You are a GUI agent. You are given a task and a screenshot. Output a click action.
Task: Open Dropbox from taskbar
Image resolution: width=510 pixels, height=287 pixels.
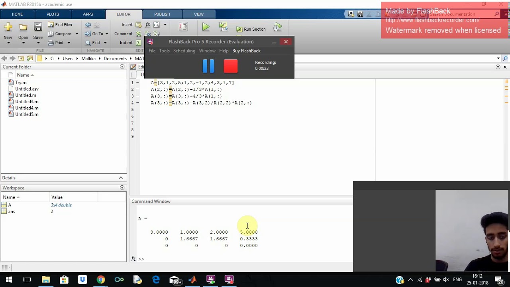pos(82,279)
